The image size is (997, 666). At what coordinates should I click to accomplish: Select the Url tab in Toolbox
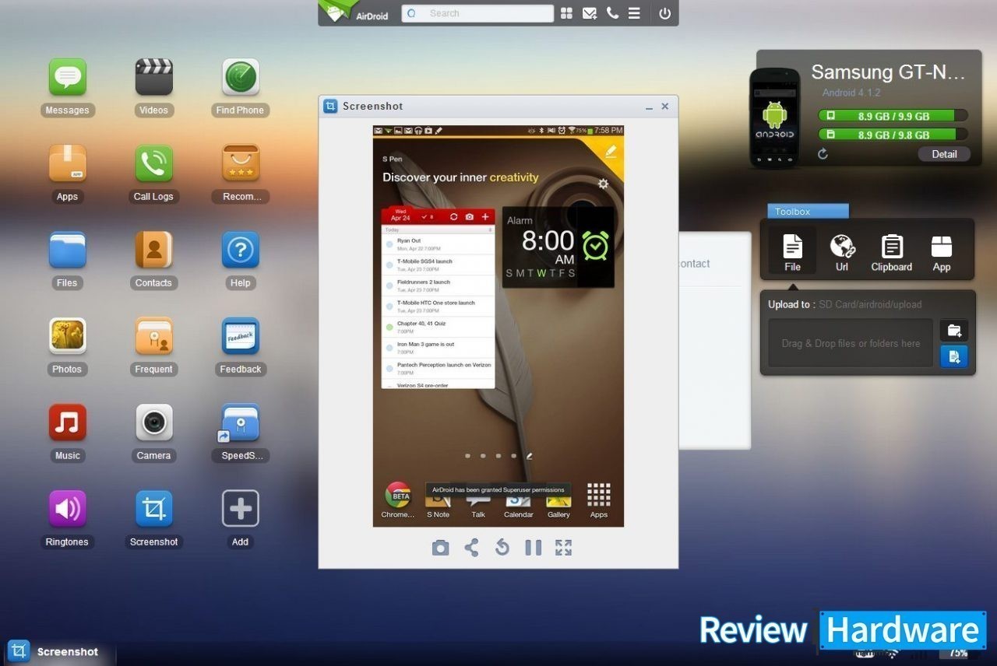coord(842,252)
